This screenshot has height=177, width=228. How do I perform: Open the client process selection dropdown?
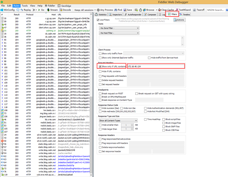pos(154,53)
